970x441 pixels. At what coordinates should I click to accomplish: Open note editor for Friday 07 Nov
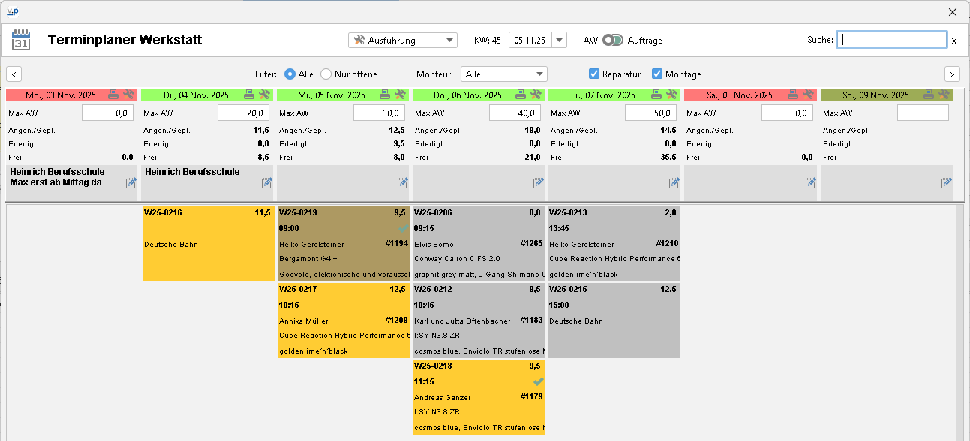pyautogui.click(x=674, y=183)
